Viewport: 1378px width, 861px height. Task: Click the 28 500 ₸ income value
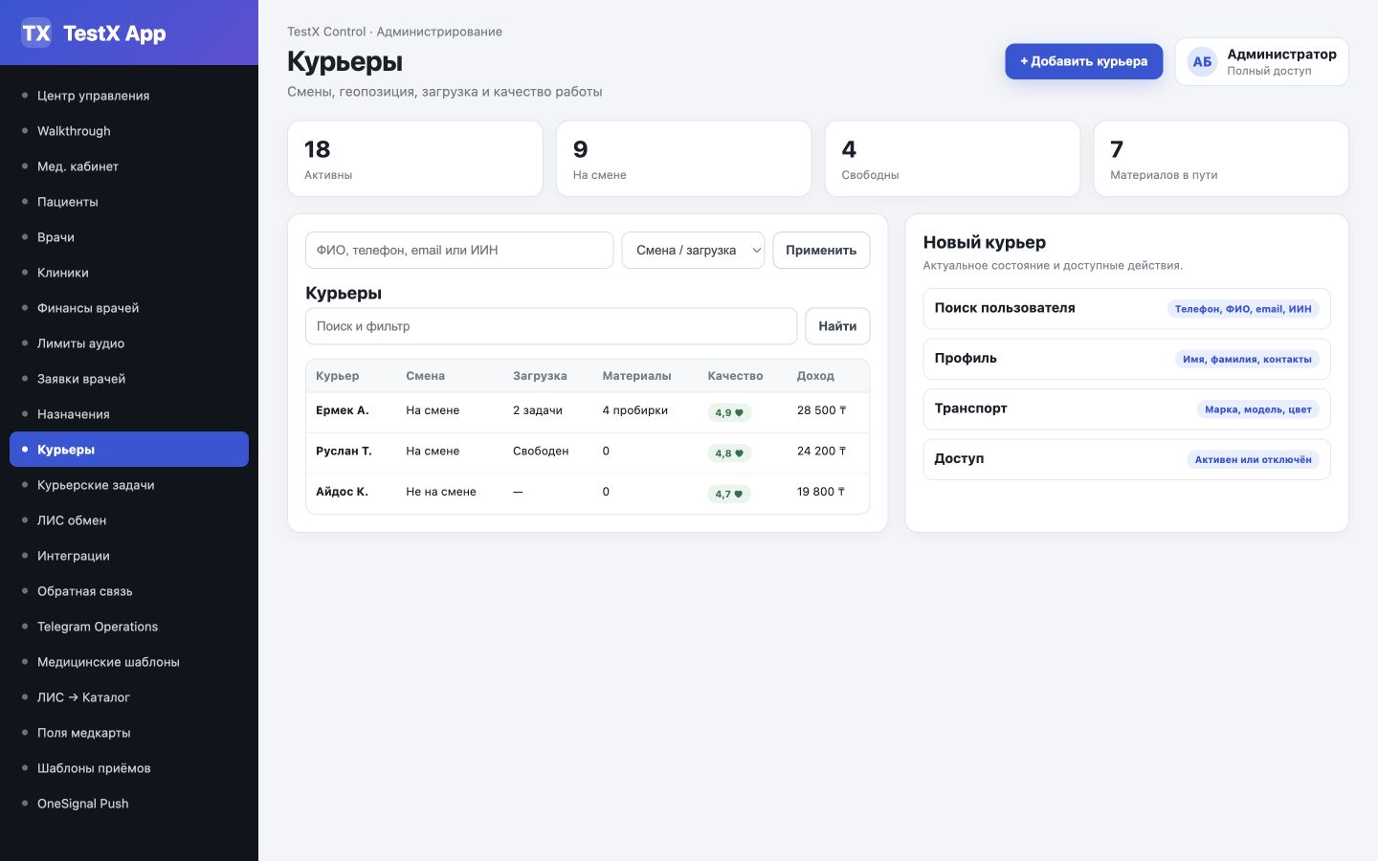pos(821,410)
